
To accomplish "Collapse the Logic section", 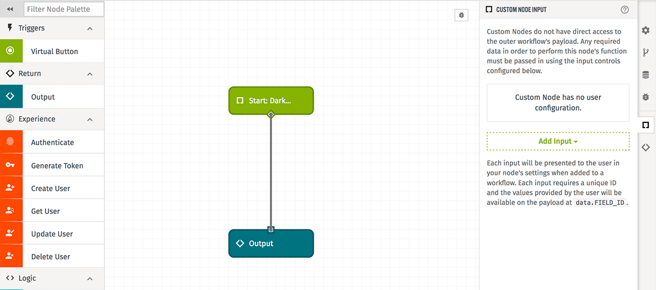I will point(90,279).
